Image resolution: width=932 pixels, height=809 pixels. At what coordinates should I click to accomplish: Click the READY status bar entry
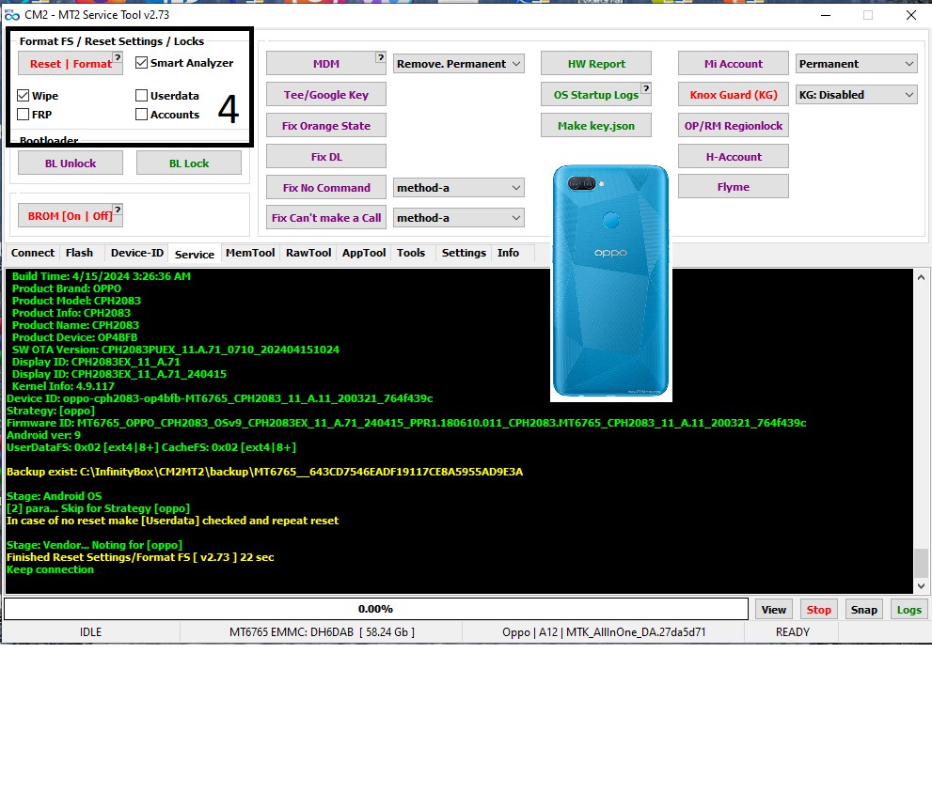pyautogui.click(x=792, y=632)
